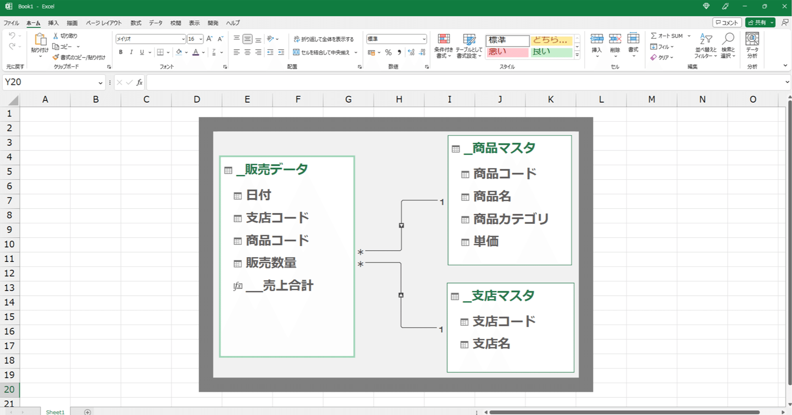The image size is (792, 415).
Task: Open the Merge & Center dropdown arrow
Action: 356,52
